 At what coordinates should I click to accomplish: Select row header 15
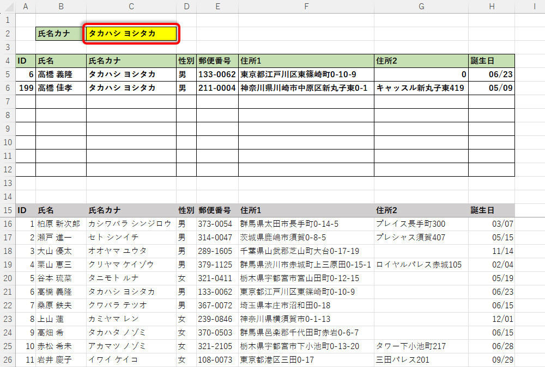click(8, 210)
